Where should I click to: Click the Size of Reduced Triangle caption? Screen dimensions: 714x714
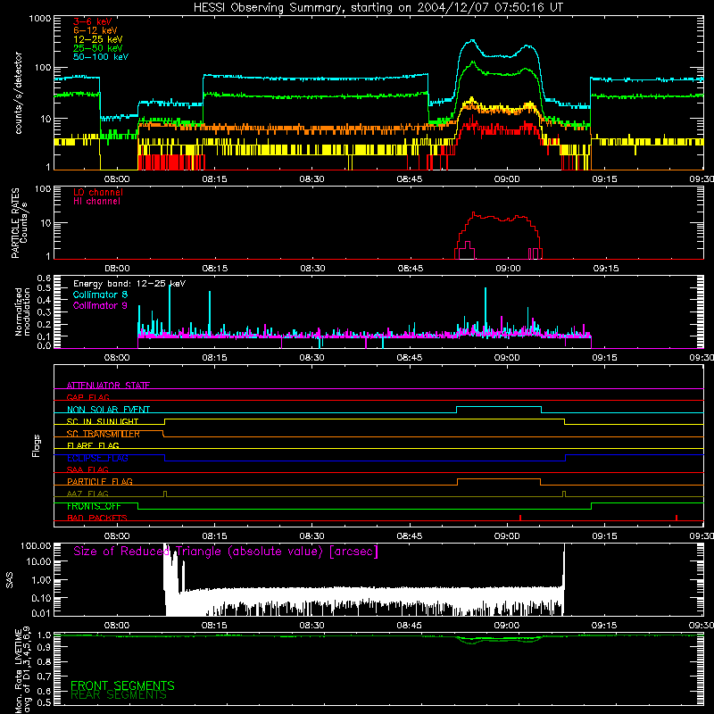coord(226,552)
